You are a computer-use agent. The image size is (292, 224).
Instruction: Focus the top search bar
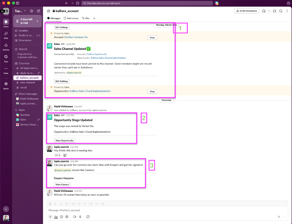point(147,3)
